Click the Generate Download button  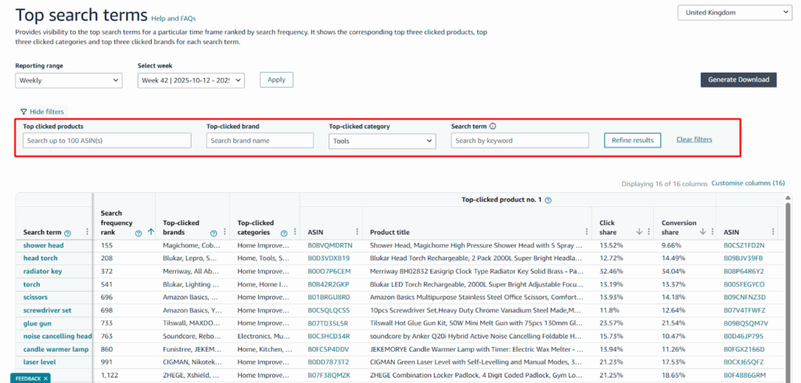(738, 80)
